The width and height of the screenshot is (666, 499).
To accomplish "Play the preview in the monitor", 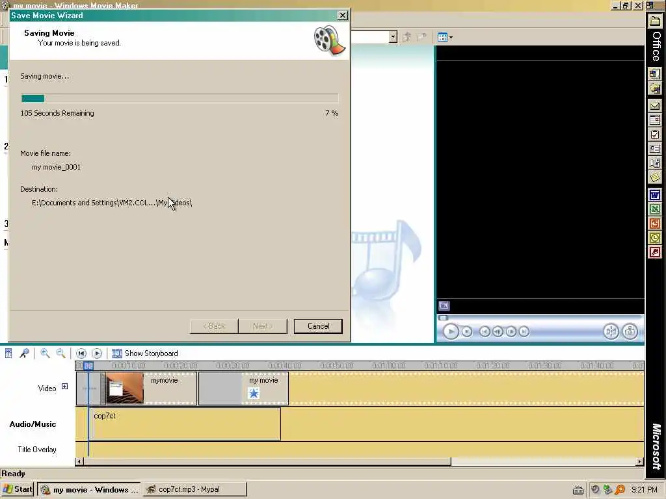I will pos(451,331).
